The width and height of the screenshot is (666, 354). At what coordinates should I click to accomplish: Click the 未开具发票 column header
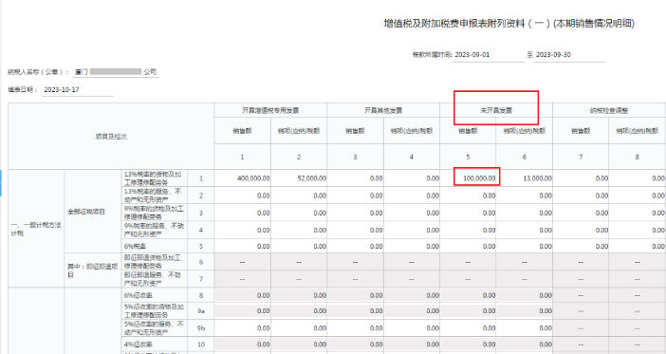coord(496,110)
